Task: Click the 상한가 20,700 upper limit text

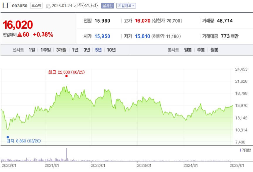Action: (x=167, y=21)
